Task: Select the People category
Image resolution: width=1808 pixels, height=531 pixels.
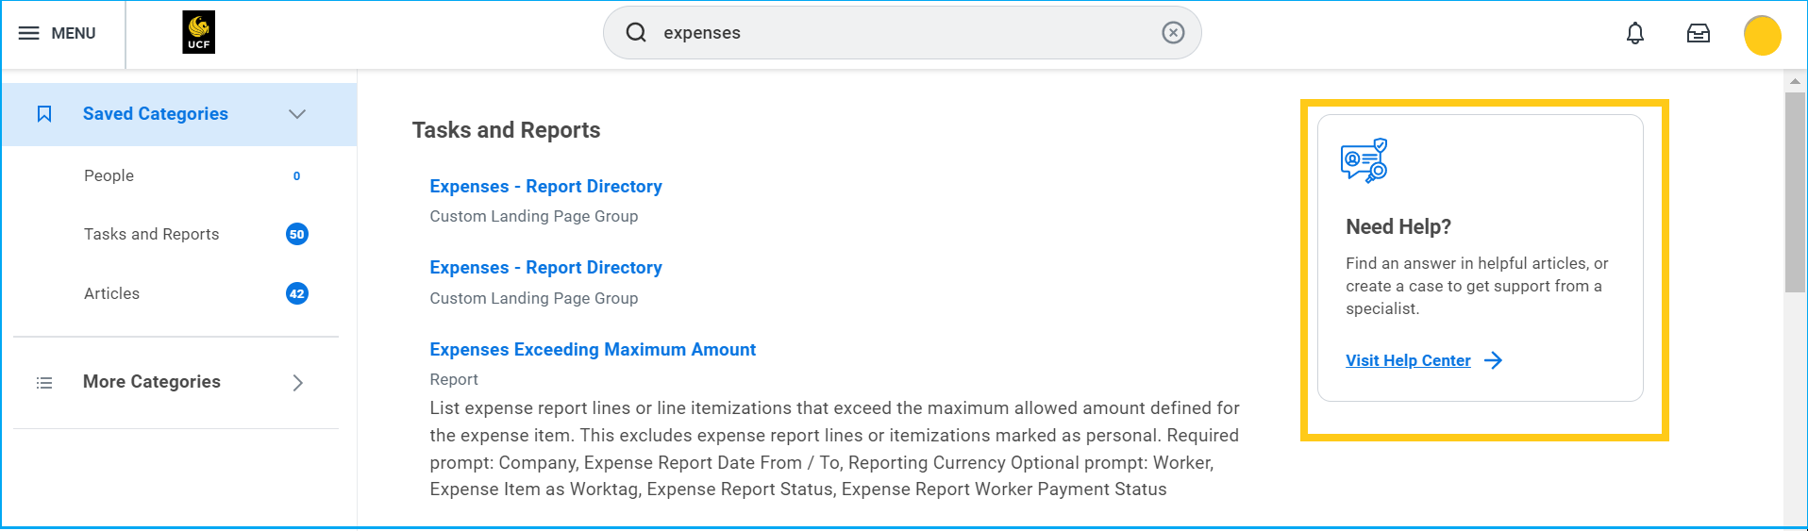Action: [109, 175]
